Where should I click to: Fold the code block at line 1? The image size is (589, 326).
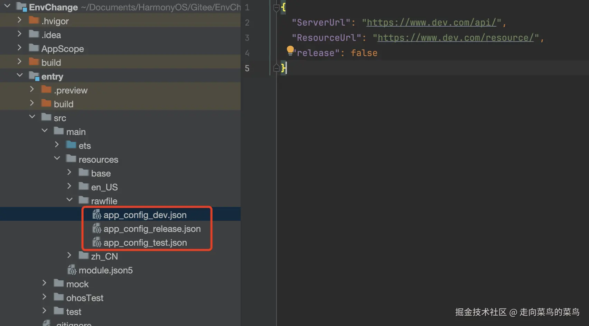pyautogui.click(x=276, y=8)
